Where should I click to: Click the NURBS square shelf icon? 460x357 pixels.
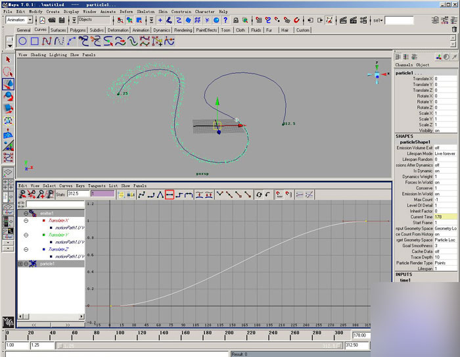(x=34, y=41)
